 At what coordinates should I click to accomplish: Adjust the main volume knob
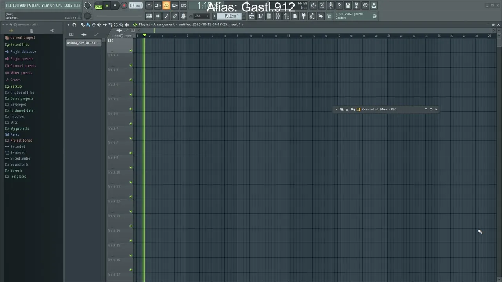(87, 5)
